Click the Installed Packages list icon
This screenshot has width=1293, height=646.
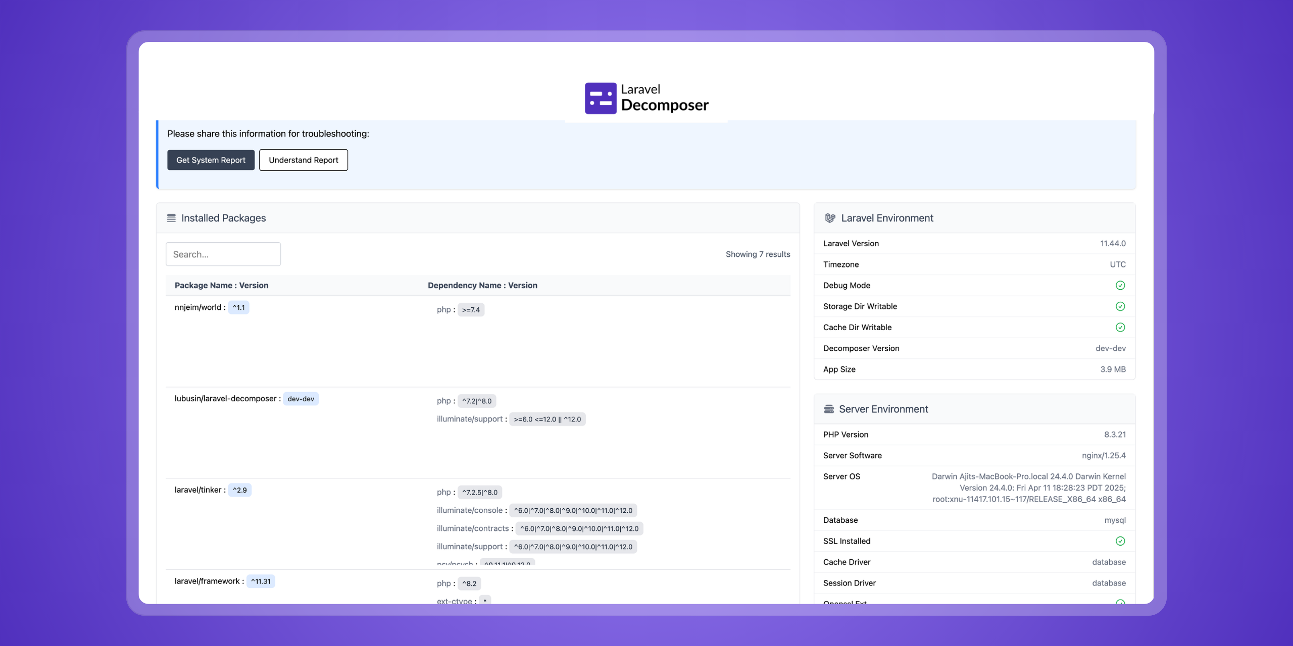coord(171,218)
